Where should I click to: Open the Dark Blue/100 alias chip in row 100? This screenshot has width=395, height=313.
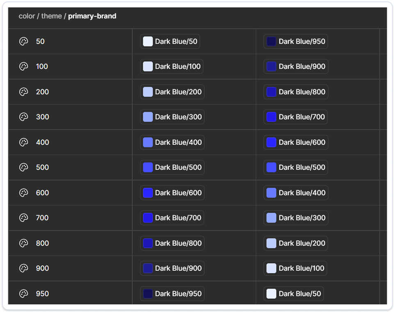(172, 66)
